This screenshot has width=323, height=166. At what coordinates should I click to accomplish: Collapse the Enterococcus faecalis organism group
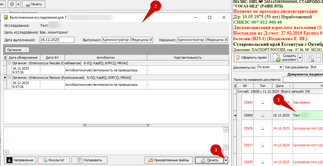[9, 63]
